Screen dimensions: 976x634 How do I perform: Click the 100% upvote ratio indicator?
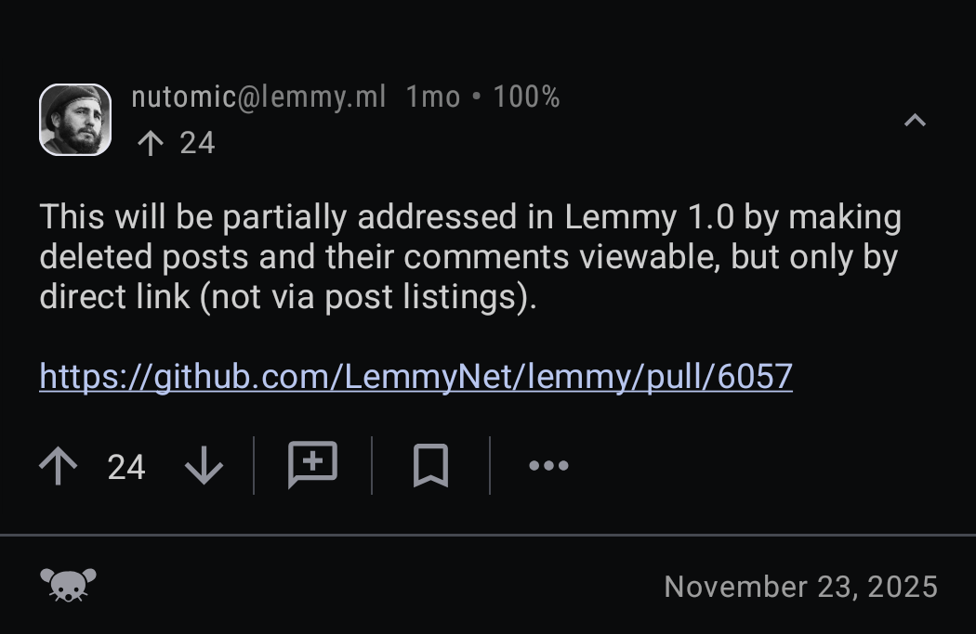point(526,97)
